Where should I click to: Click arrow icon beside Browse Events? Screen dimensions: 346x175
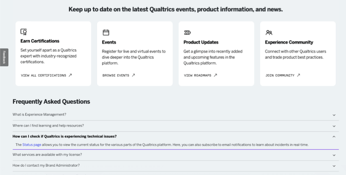point(134,75)
